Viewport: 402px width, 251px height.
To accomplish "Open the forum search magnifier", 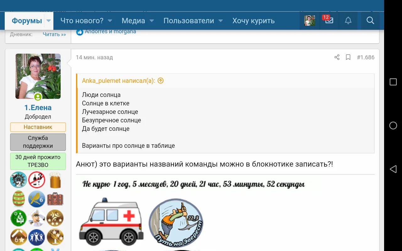I will tap(370, 21).
